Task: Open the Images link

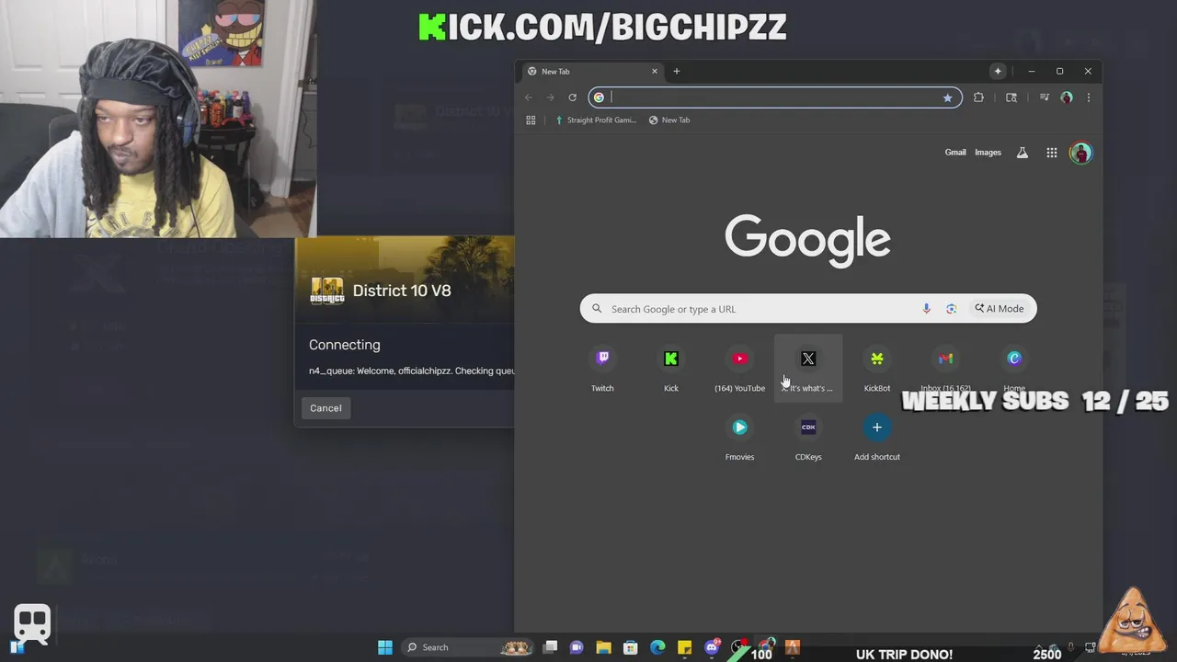Action: tap(988, 153)
